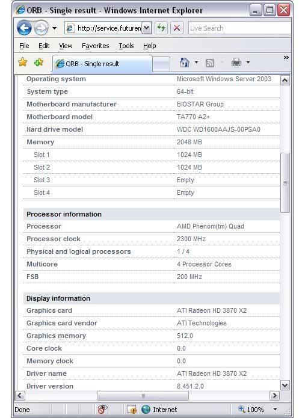
Task: Click the "Done" status bar text
Action: [22, 410]
